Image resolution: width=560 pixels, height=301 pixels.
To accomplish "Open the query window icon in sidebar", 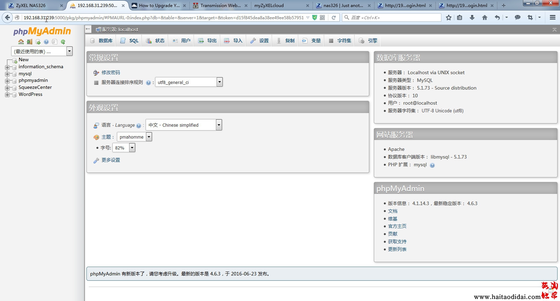I will point(38,42).
